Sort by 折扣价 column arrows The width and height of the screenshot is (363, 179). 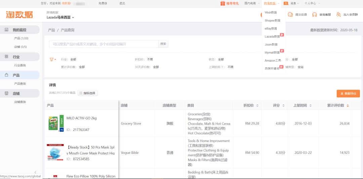(257, 105)
